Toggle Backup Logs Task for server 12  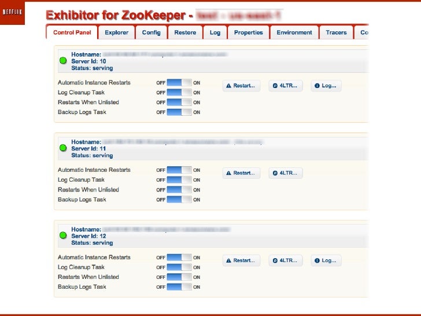(179, 287)
